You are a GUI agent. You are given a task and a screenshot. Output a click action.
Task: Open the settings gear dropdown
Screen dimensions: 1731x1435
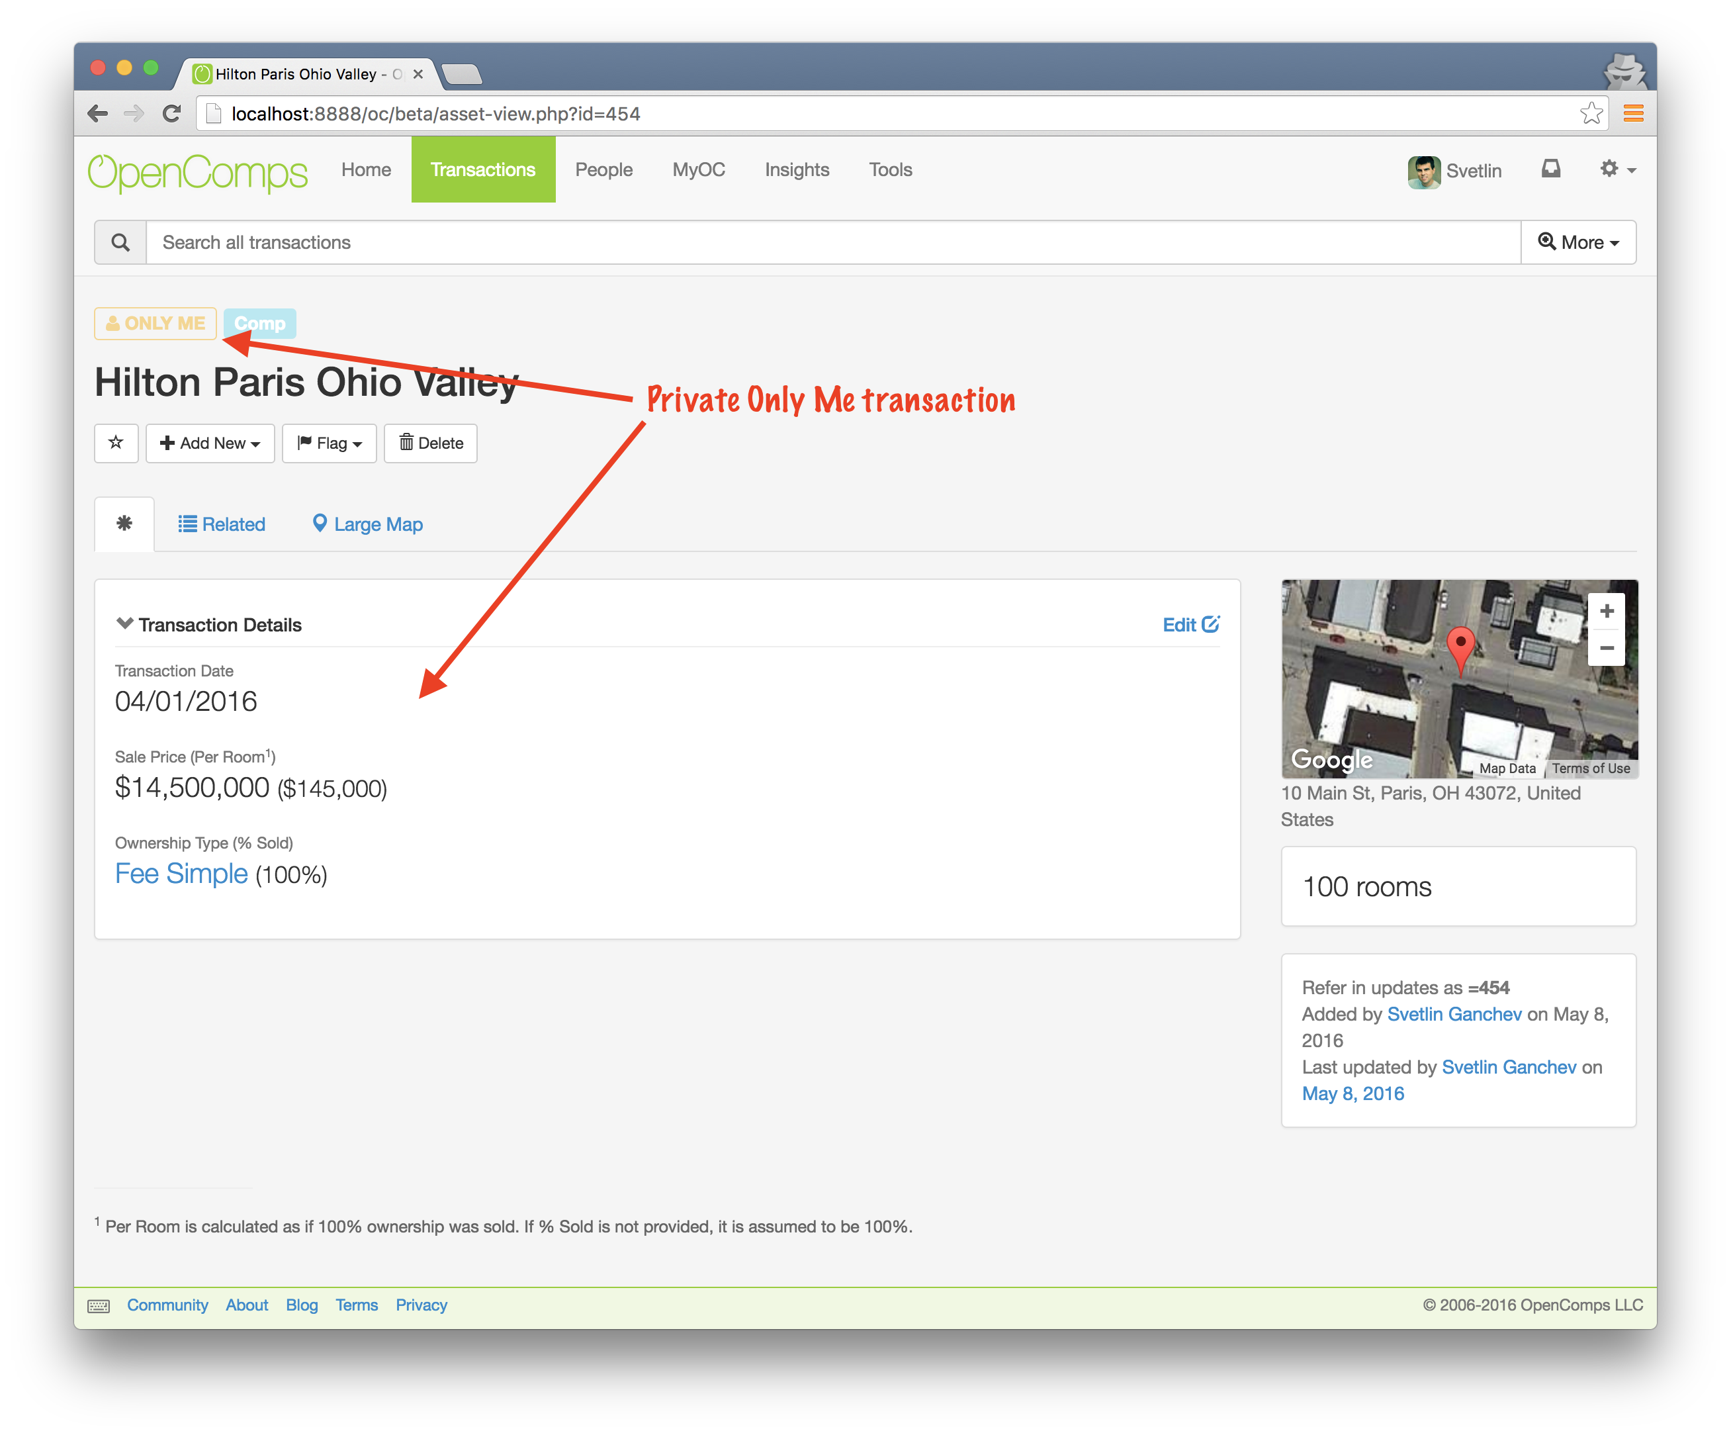pos(1617,169)
